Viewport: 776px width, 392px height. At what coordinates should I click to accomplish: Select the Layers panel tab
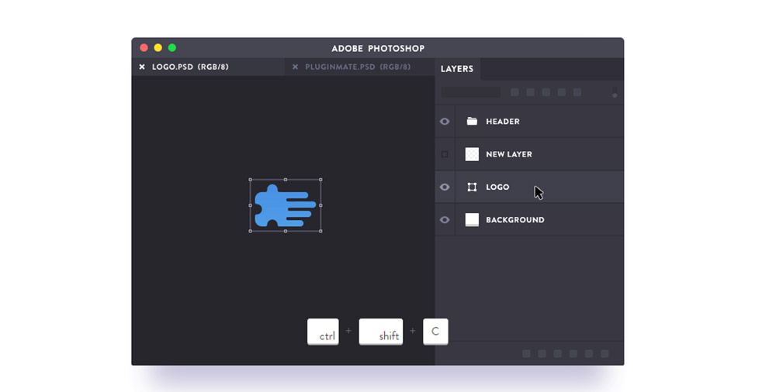tap(457, 69)
